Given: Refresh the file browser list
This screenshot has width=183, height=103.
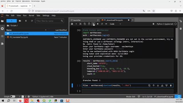Looking at the screenshot, I should point(32,21).
